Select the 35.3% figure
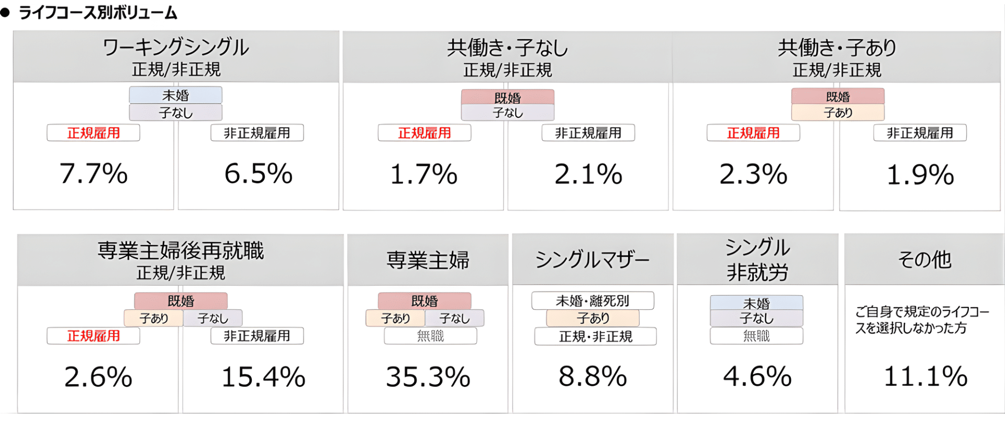The width and height of the screenshot is (1005, 424). pyautogui.click(x=428, y=377)
